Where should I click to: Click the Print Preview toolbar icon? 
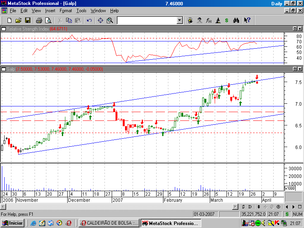tap(48, 21)
